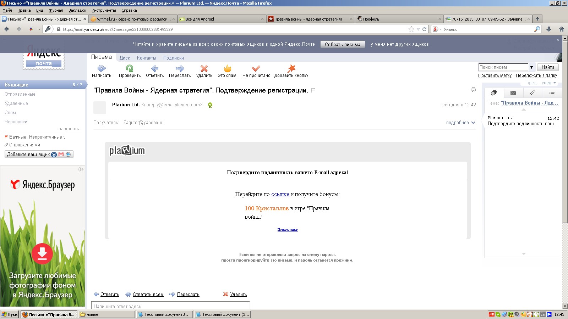
Task: Open the links chain tab icon
Action: pyautogui.click(x=552, y=93)
